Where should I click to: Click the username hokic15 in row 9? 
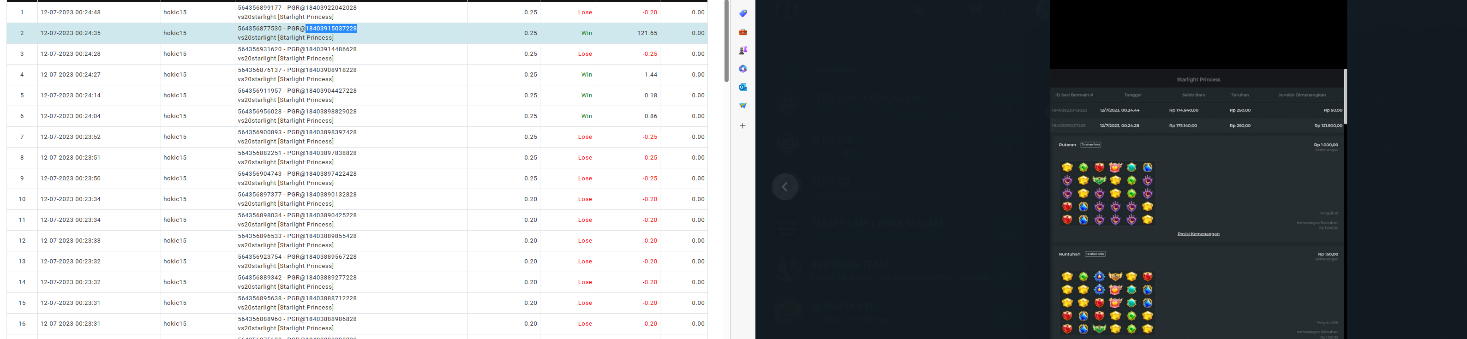point(175,178)
